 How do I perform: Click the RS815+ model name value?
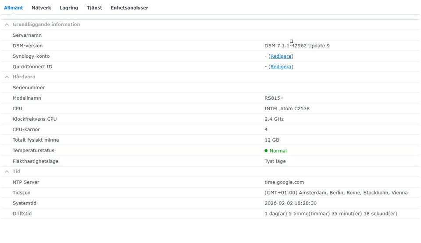tap(274, 98)
